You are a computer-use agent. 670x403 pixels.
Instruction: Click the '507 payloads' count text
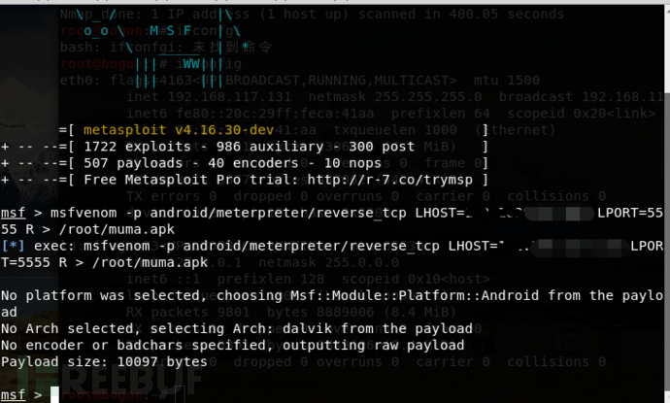point(133,163)
